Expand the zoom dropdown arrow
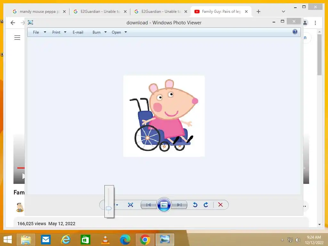The width and height of the screenshot is (328, 246). pos(117,205)
